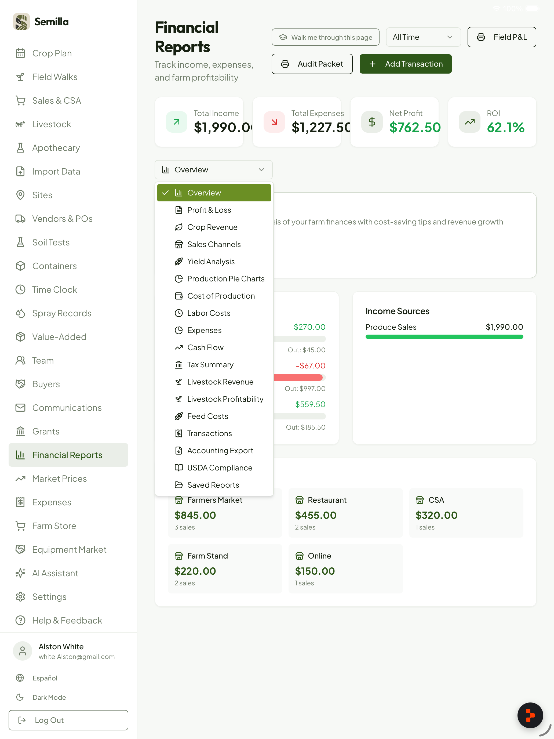Select Sales Channels report option
554x739 pixels.
[214, 245]
